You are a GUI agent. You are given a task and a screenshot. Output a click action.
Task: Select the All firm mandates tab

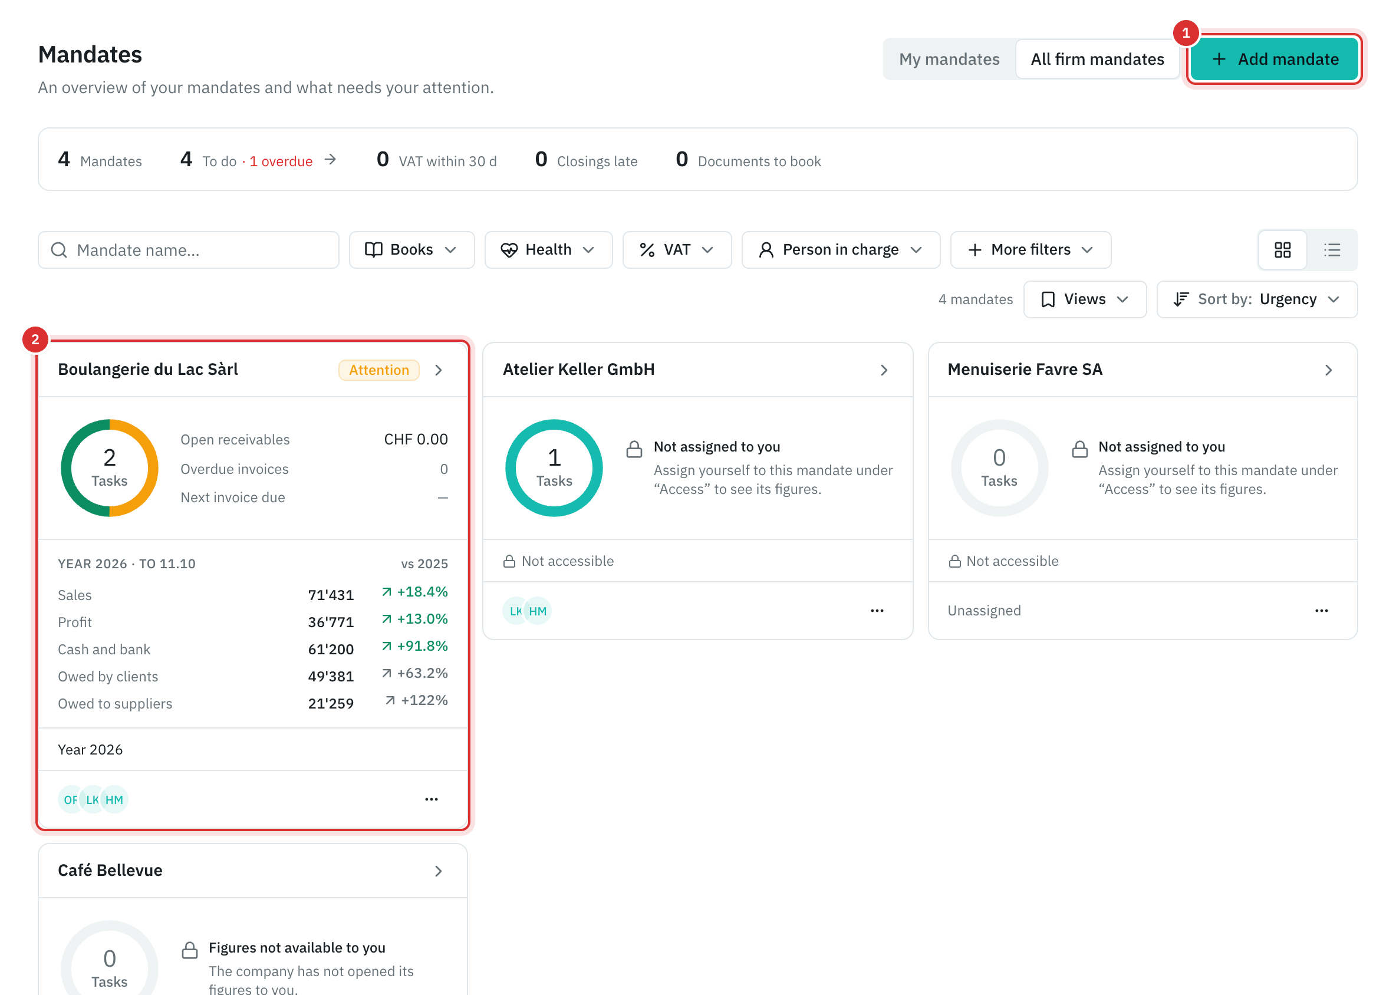click(1097, 60)
